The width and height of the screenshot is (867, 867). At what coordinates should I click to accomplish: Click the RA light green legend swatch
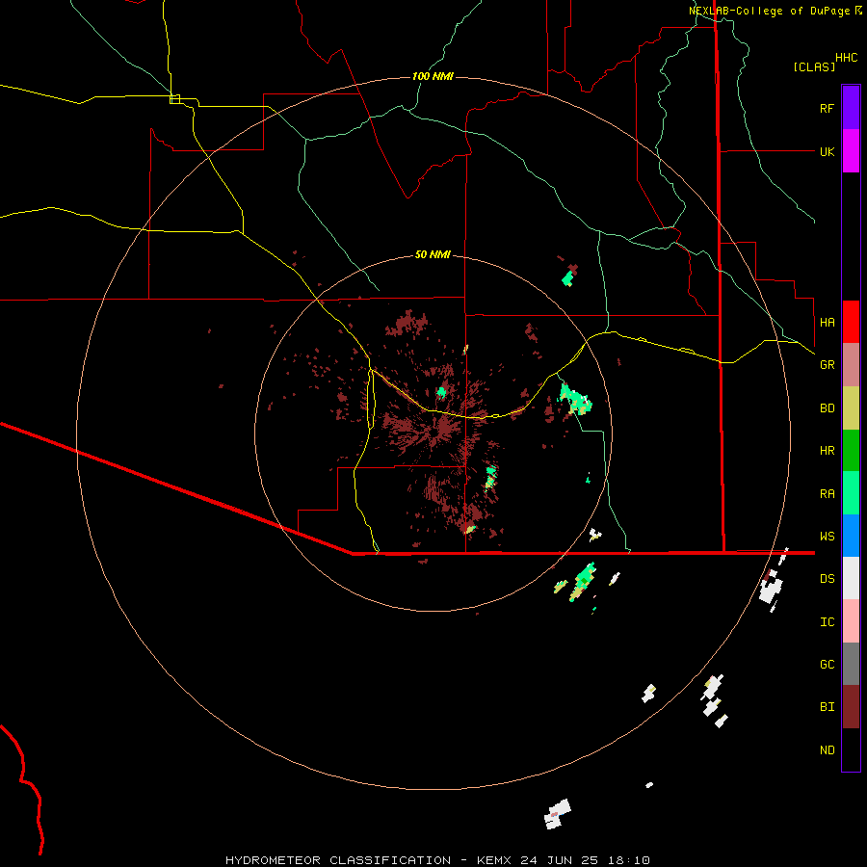point(851,493)
